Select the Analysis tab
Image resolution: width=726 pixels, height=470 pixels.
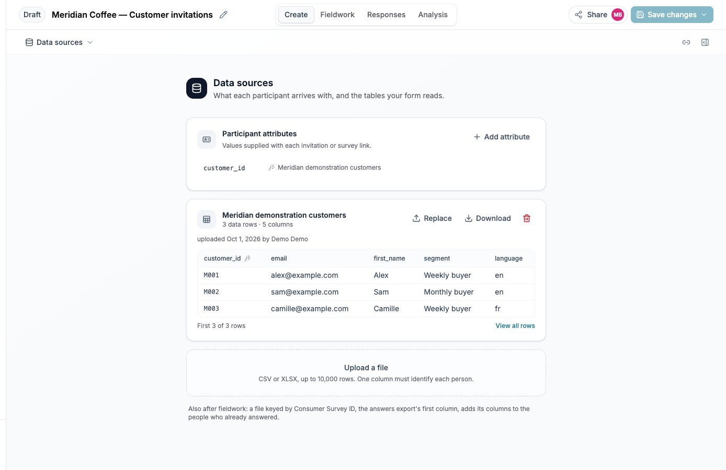[x=433, y=15]
